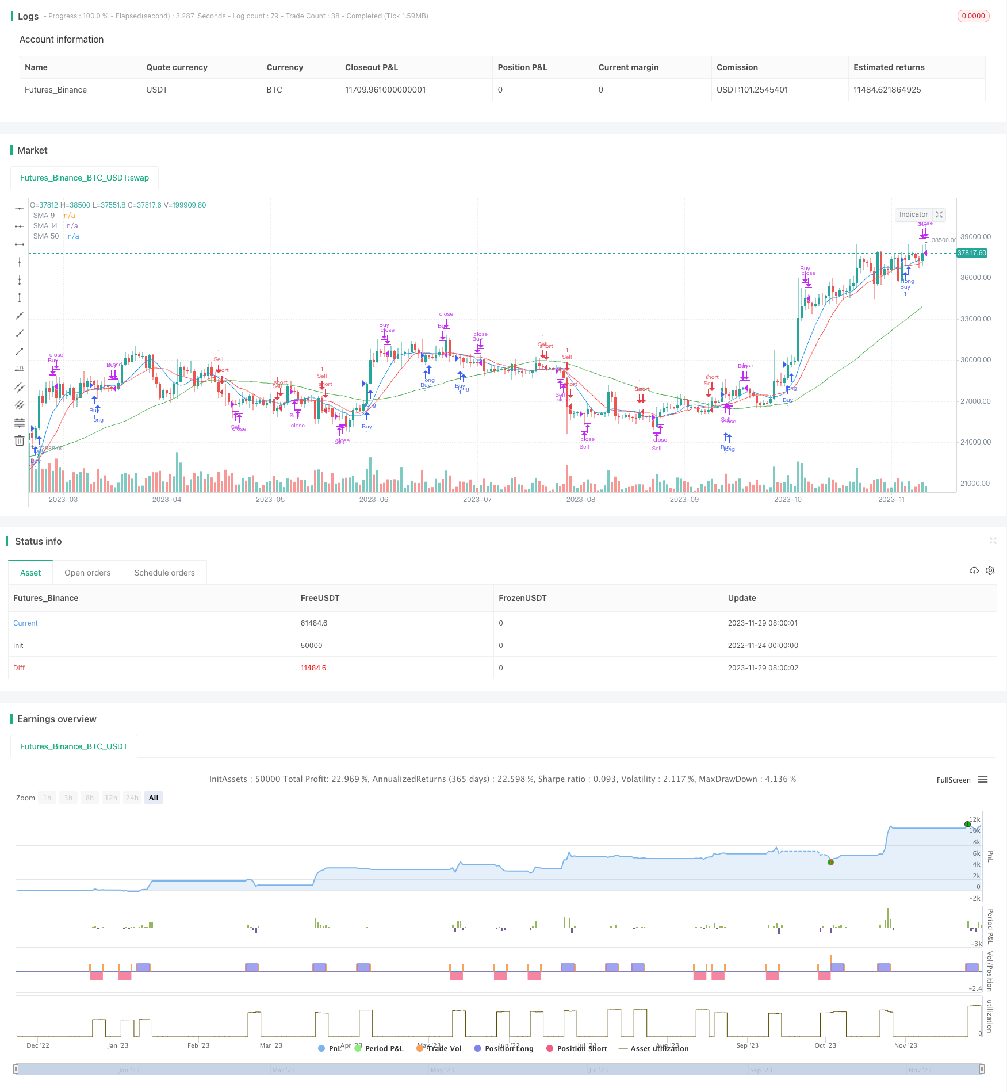1007x1092 pixels.
Task: Toggle the Period P&L legend series
Action: point(379,1048)
